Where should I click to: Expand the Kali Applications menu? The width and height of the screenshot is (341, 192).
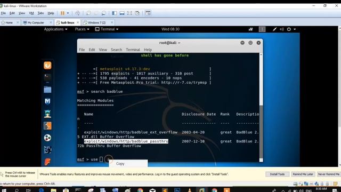[55, 29]
